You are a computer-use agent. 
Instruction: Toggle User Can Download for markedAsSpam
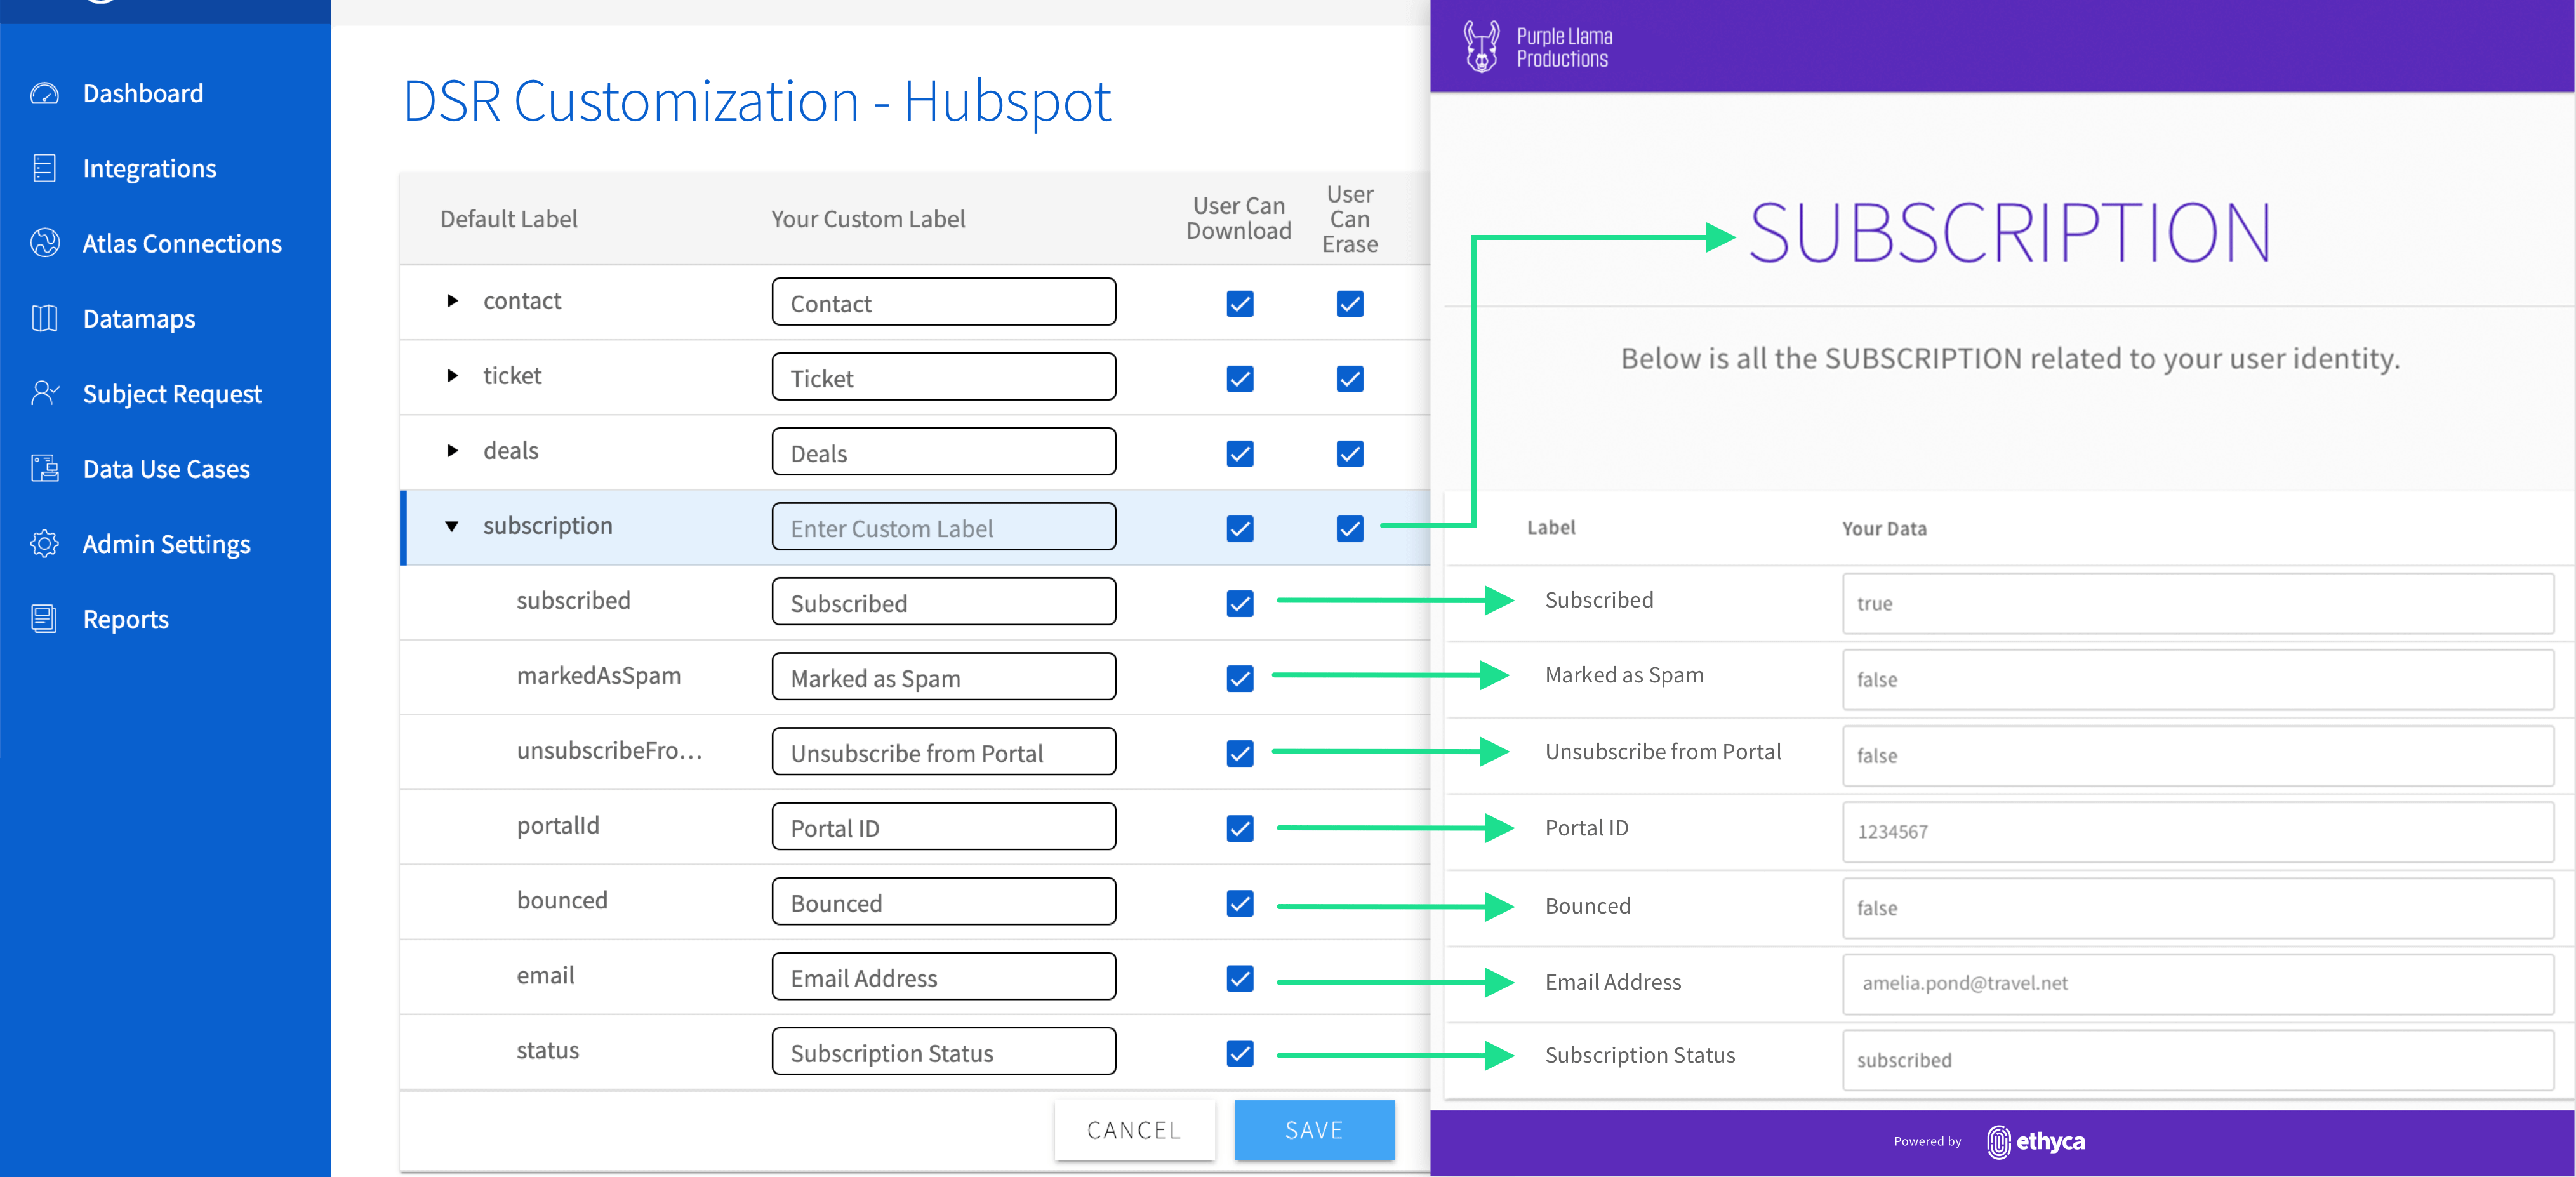point(1239,679)
